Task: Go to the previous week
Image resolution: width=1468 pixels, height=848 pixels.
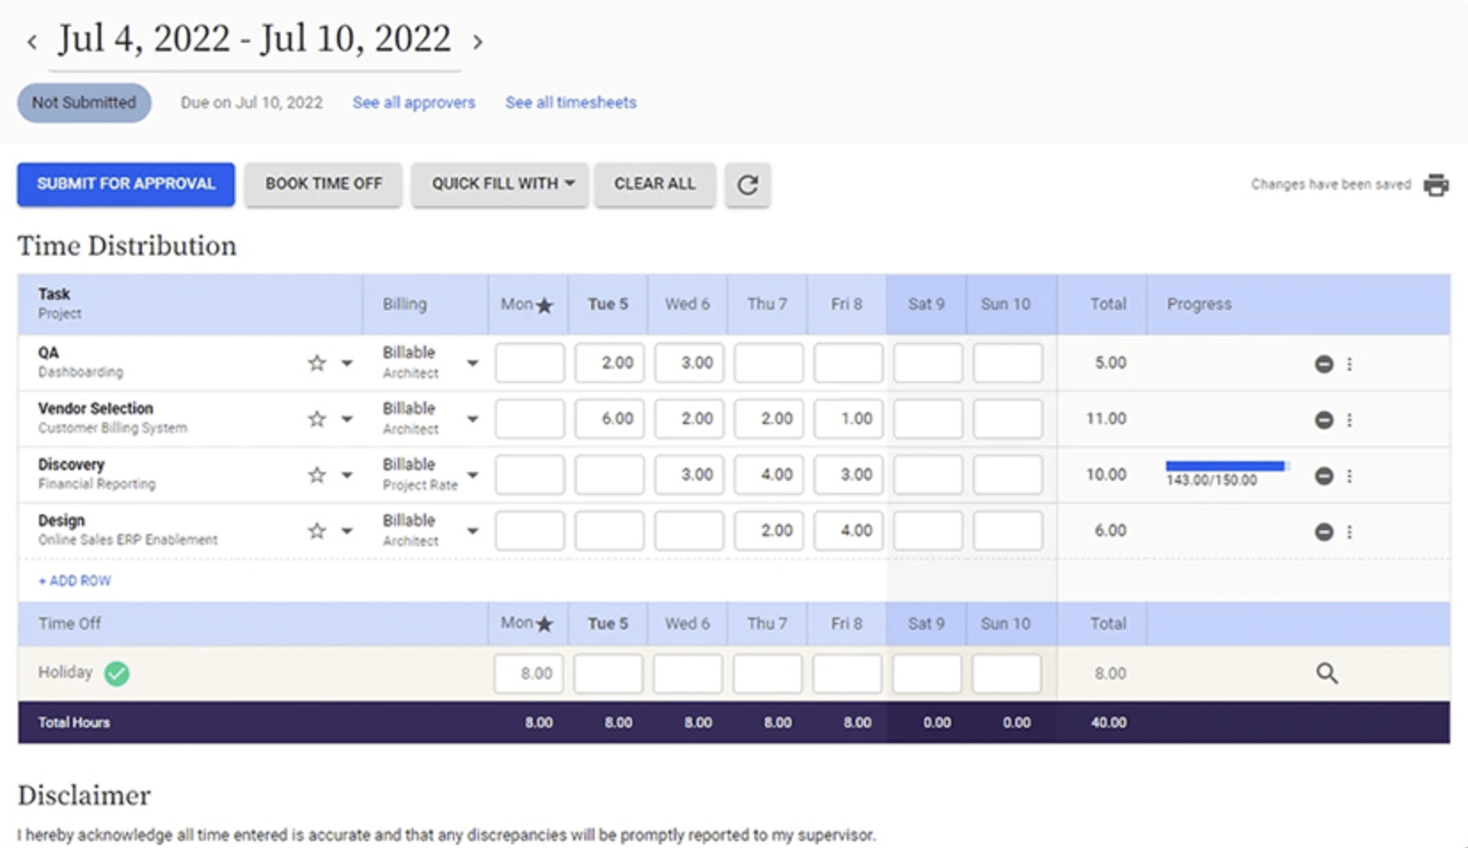Action: pyautogui.click(x=32, y=41)
